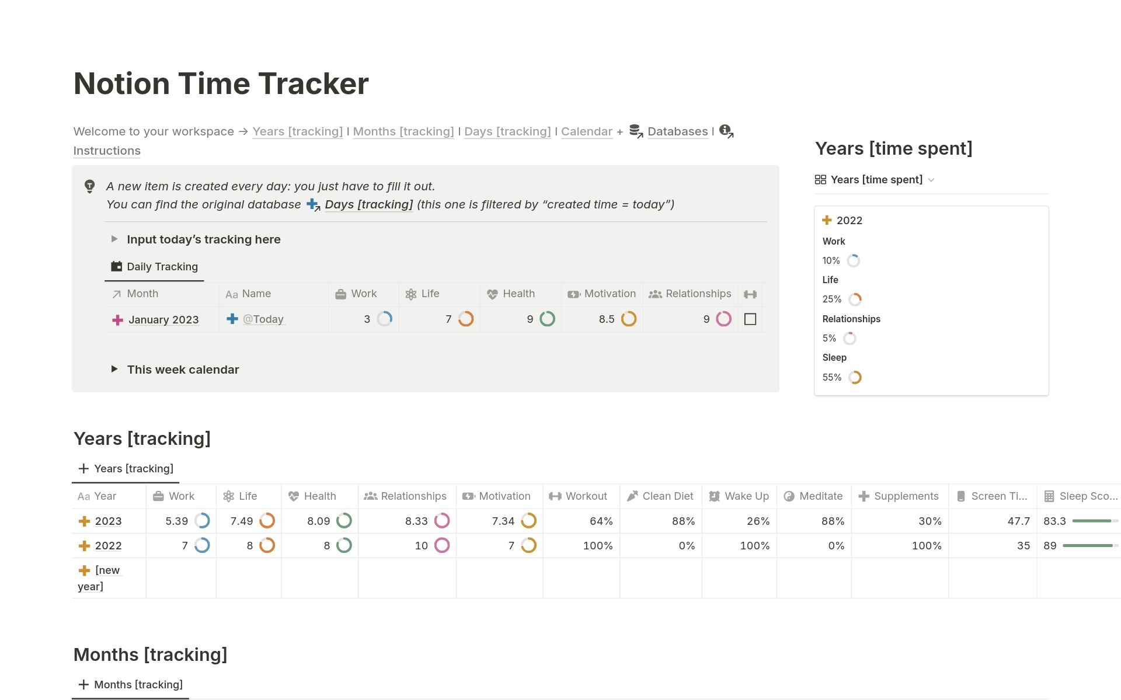
Task: Click the Life 25% ring on 2022 card
Action: click(855, 299)
